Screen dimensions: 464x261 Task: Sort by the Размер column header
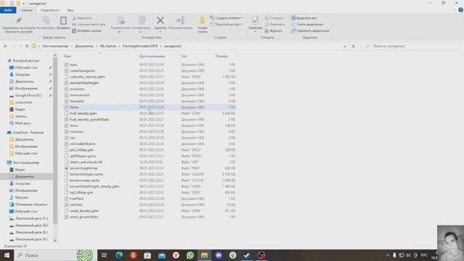point(221,56)
